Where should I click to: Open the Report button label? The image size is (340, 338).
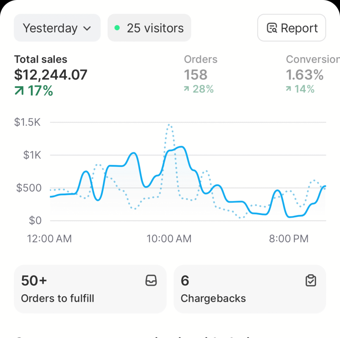point(299,28)
